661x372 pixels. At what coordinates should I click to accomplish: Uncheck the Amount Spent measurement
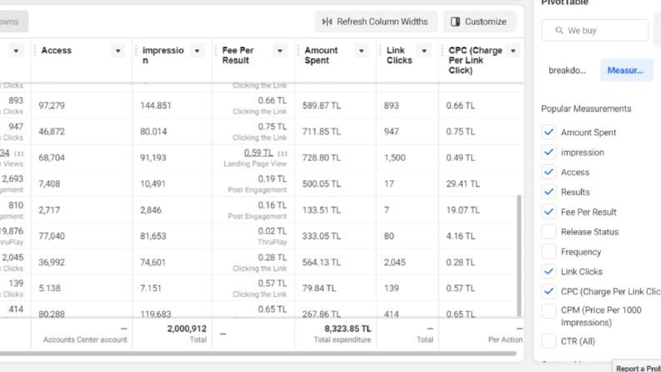548,132
